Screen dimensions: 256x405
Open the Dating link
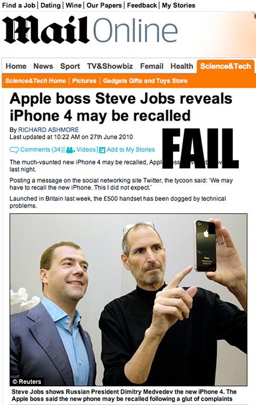click(51, 5)
